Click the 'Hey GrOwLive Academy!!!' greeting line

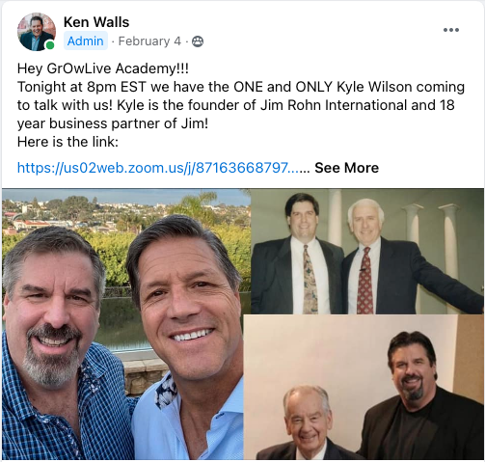103,68
